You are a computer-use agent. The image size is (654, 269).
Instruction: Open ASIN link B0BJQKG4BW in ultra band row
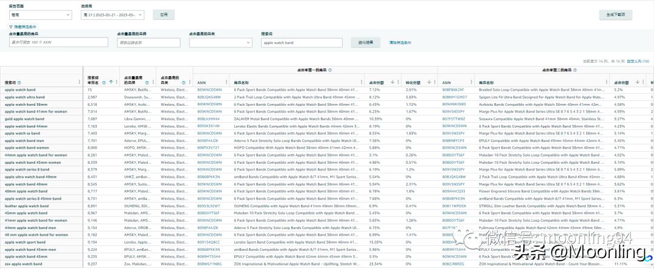coord(209,97)
